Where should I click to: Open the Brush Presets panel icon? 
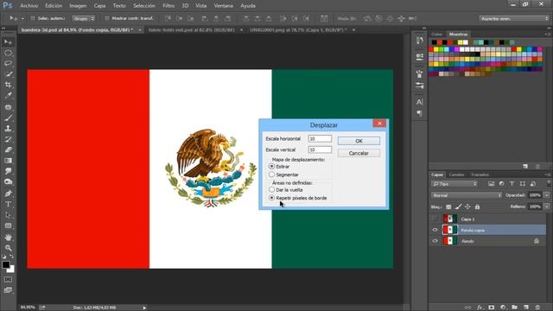click(419, 73)
